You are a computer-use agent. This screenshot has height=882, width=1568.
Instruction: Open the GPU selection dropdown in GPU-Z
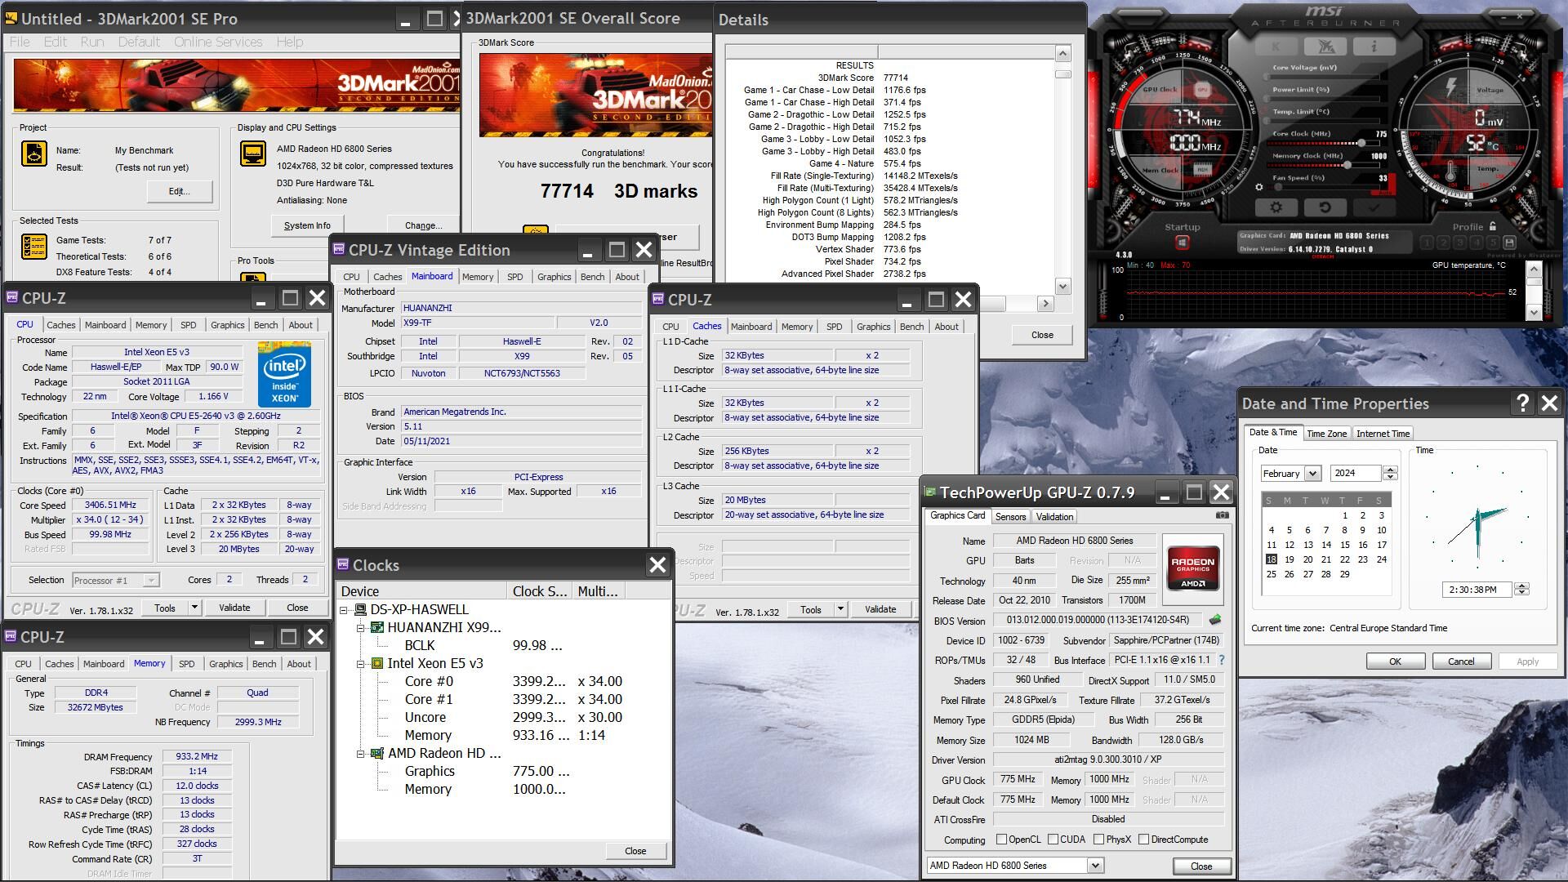(x=1095, y=865)
